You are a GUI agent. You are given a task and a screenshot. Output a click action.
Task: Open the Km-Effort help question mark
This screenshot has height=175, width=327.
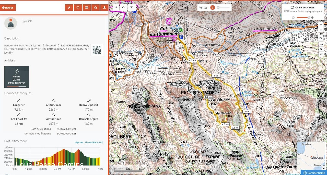point(25,119)
